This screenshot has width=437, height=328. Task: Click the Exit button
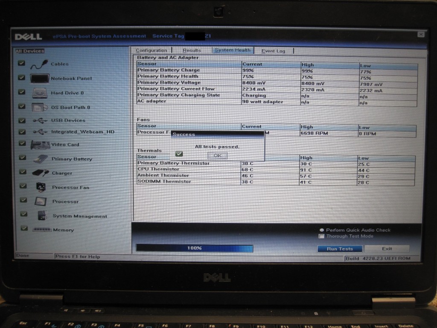tap(387, 249)
